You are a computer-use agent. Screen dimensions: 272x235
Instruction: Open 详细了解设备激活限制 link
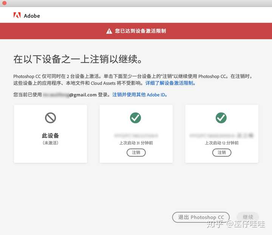(x=171, y=83)
